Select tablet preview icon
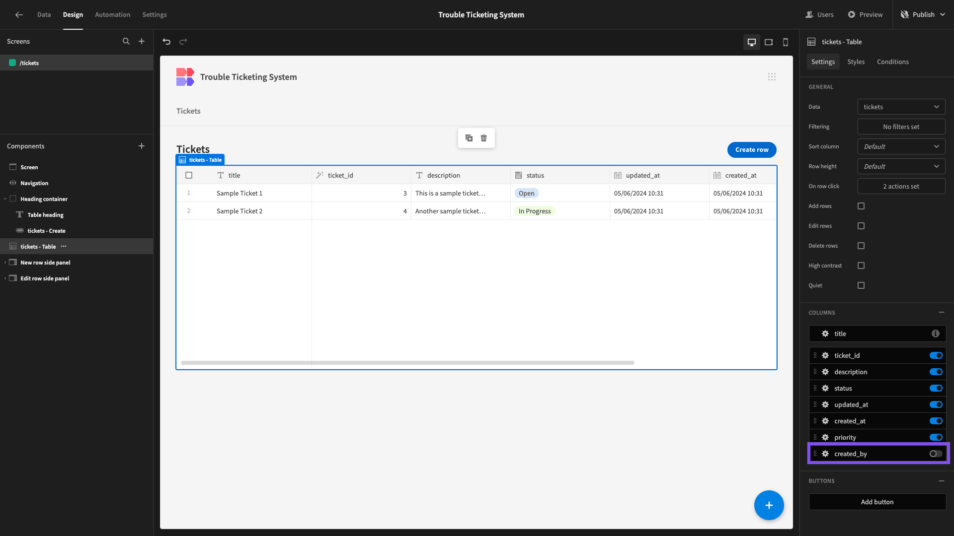This screenshot has height=536, width=954. tap(769, 42)
